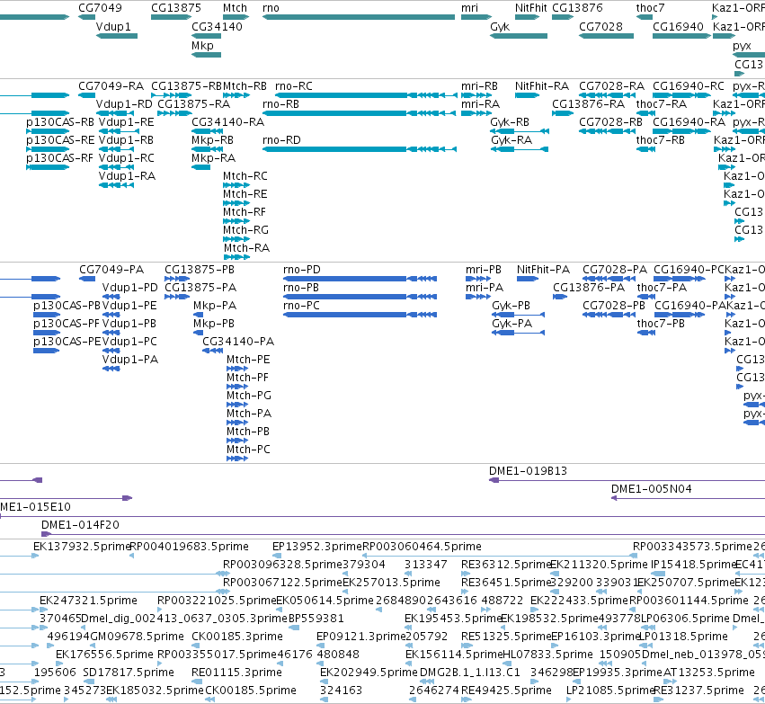This screenshot has height=704, width=765.
Task: Select protein Mtch-PE
Action: (x=237, y=369)
